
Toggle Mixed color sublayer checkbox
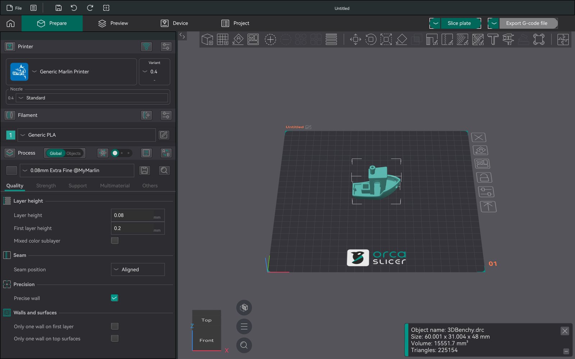click(115, 241)
